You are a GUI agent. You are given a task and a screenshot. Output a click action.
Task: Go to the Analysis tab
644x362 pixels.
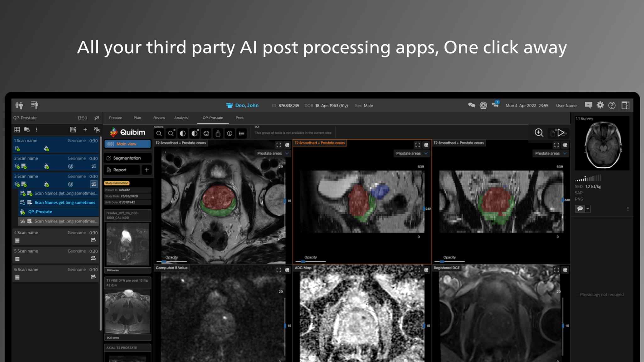181,118
